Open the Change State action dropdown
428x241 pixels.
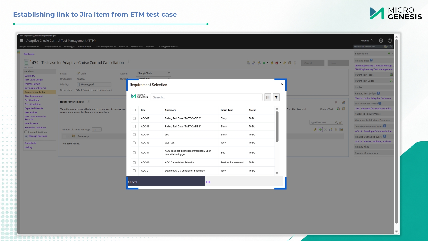pos(153,73)
